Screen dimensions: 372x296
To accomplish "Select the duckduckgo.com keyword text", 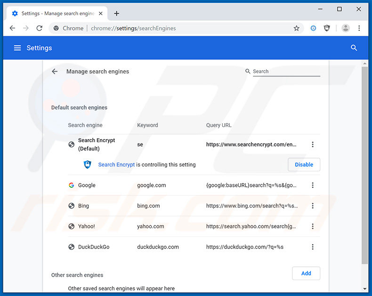I will 158,247.
